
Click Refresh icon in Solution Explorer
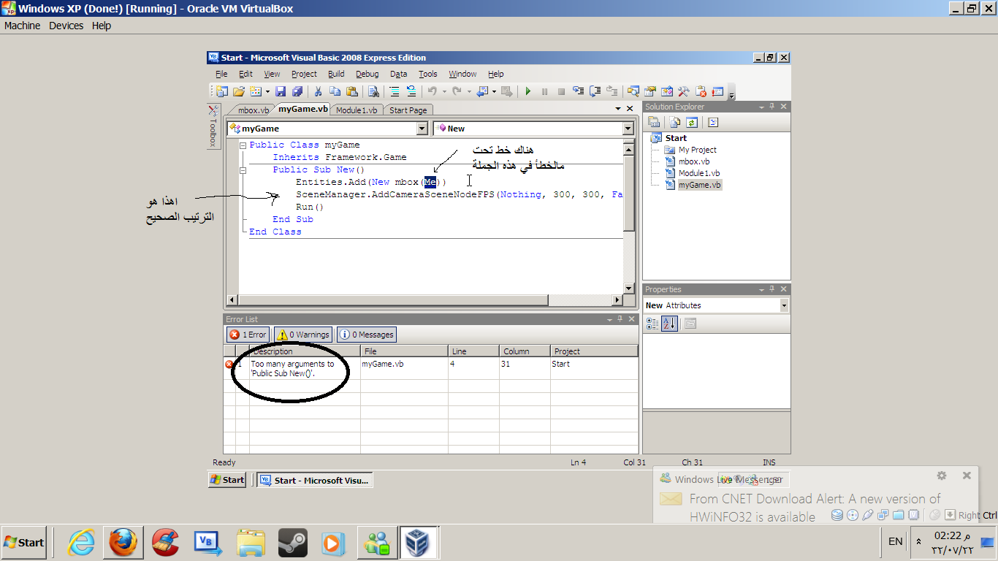click(691, 123)
